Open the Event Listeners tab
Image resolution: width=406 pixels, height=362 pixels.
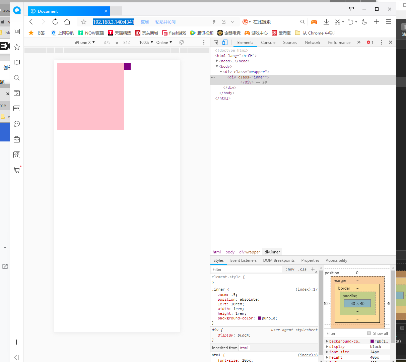[x=244, y=260]
